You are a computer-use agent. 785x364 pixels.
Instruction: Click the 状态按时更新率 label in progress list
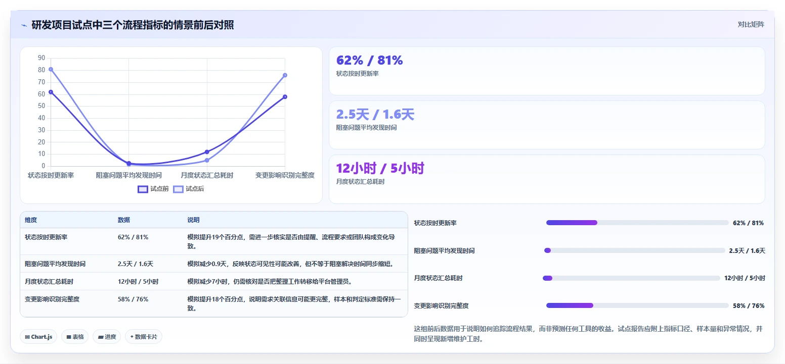tap(435, 223)
